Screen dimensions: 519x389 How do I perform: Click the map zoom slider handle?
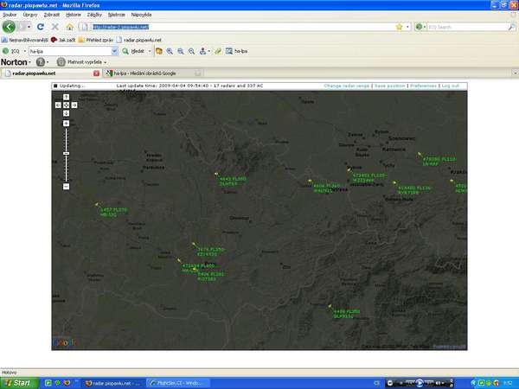67,154
